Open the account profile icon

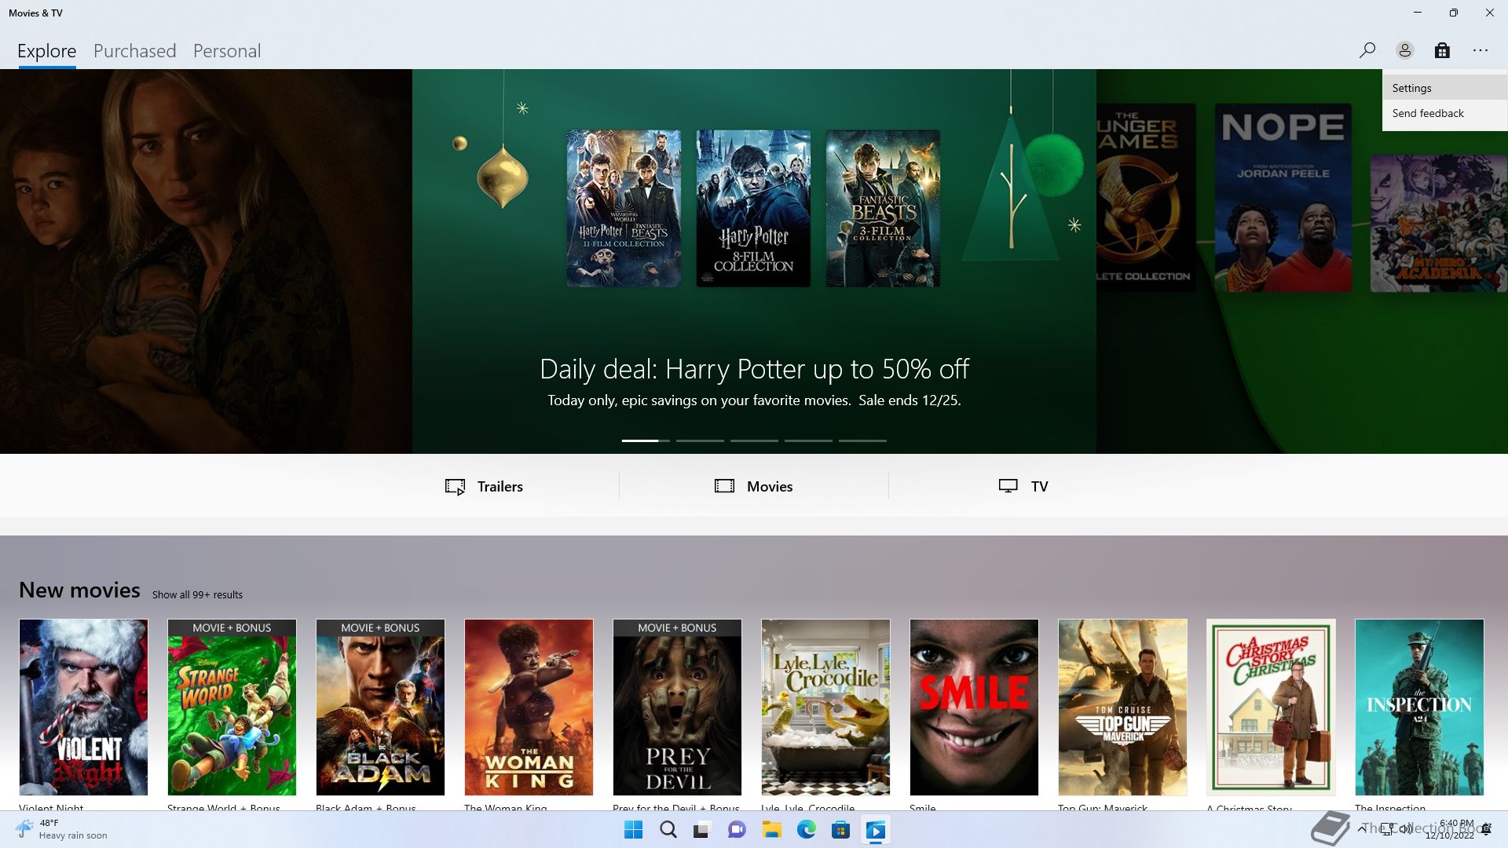pos(1404,50)
